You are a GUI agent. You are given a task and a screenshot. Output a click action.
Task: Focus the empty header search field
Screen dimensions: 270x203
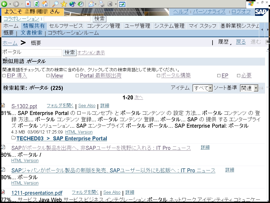[x=67, y=19]
